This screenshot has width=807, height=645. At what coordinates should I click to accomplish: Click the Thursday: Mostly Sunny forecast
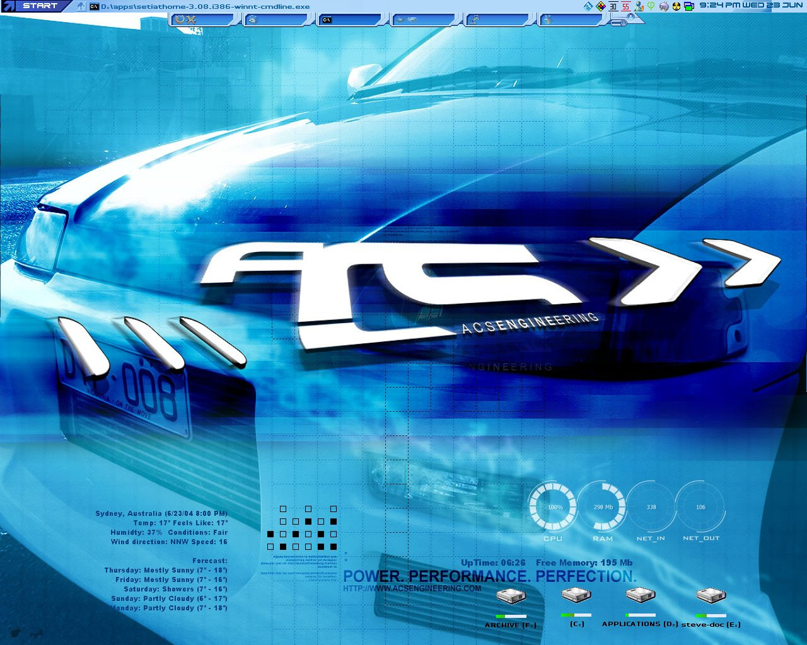point(166,570)
